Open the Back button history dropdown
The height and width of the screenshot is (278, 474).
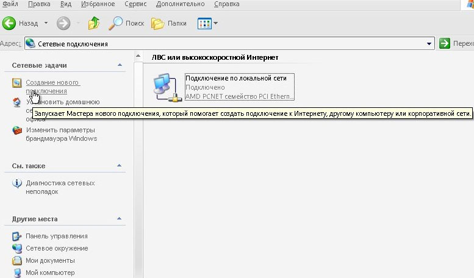46,24
